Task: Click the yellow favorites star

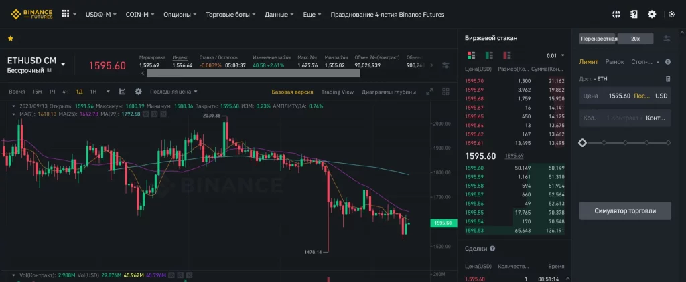Action: [x=11, y=38]
